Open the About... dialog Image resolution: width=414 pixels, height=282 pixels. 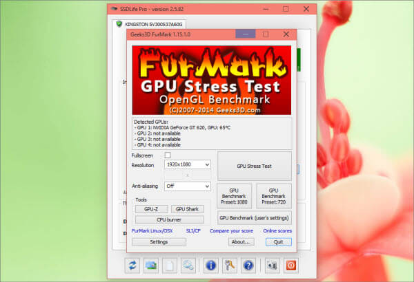(241, 241)
